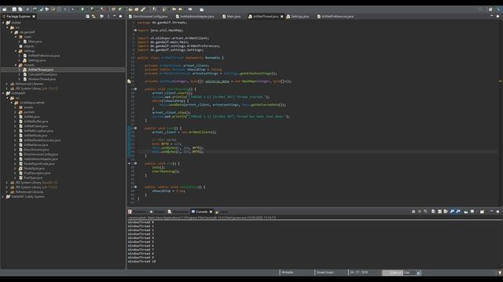Switch to the DmxUniverseConfig.java editor tab

pyautogui.click(x=148, y=16)
